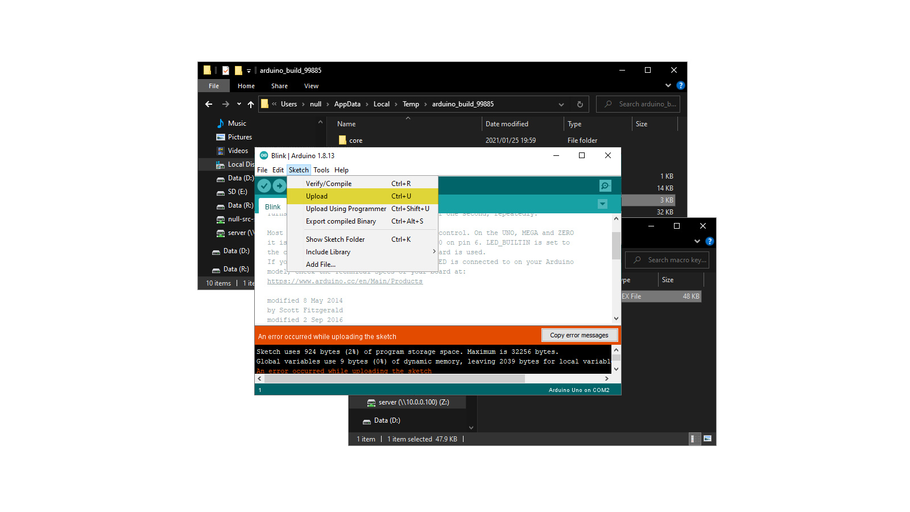This screenshot has height=512, width=910.
Task: Switch to details view in status bar
Action: 693,439
